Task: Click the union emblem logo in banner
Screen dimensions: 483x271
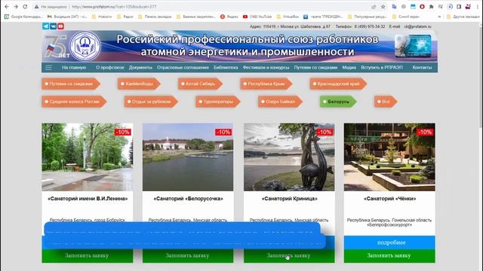Action: [85, 47]
